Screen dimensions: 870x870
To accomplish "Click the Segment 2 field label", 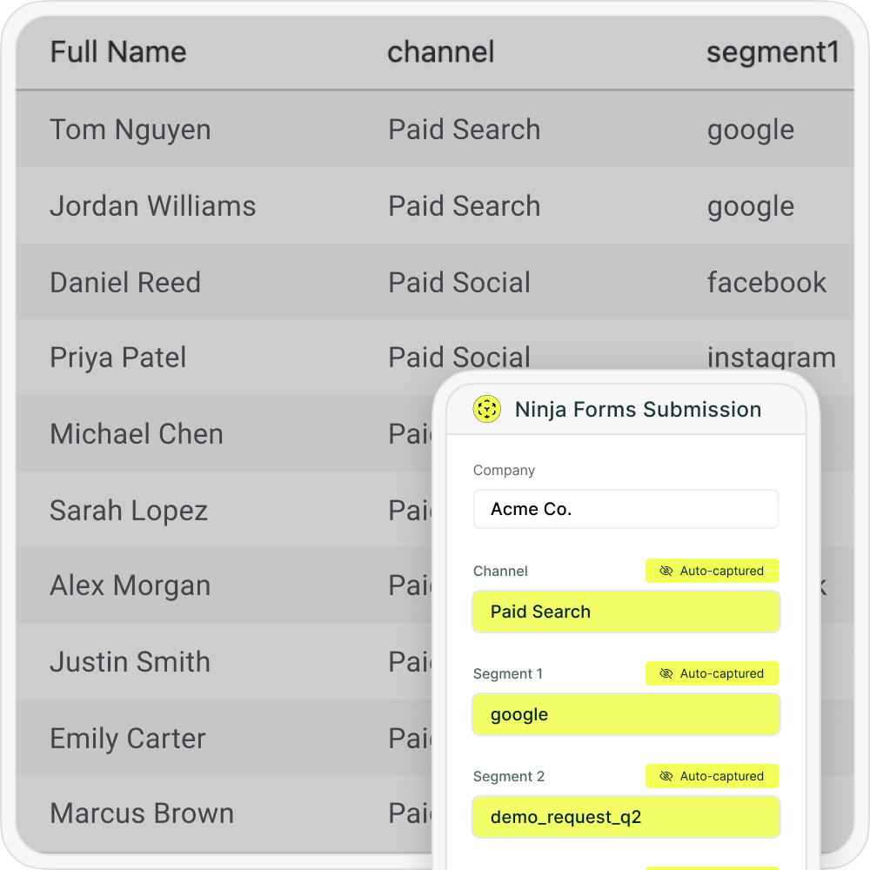I will tap(508, 776).
